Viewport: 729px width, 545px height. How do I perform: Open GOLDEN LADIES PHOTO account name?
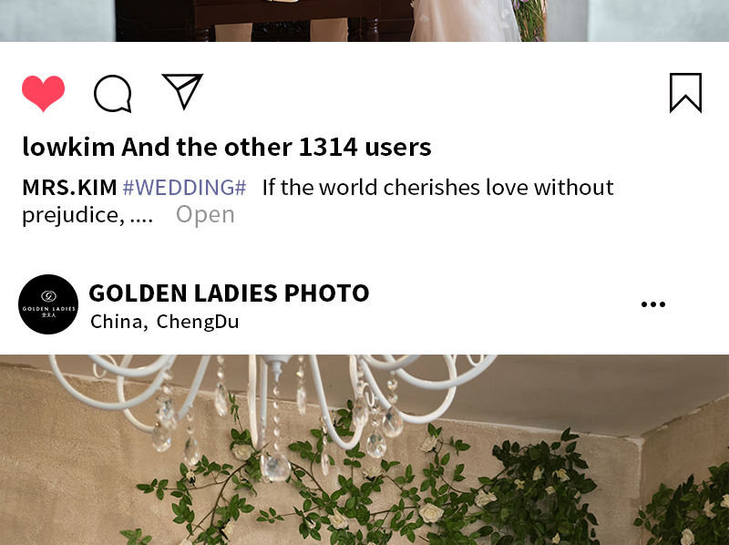(x=230, y=293)
